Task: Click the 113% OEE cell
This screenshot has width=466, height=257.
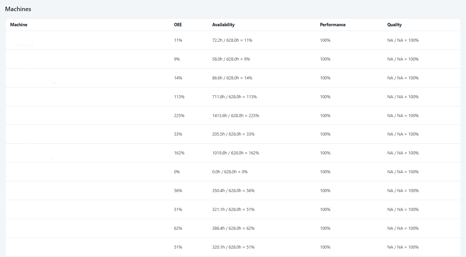Action: point(179,97)
